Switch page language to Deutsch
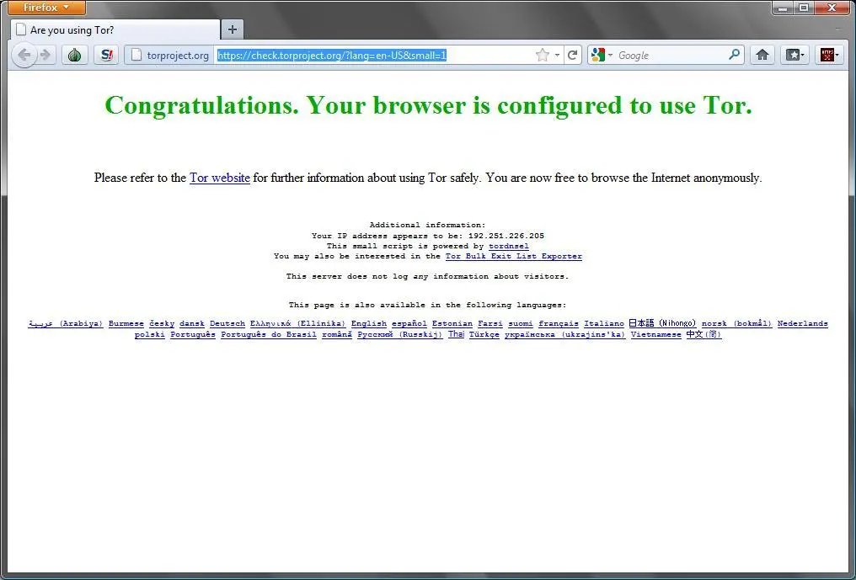Image resolution: width=856 pixels, height=580 pixels. 227,324
